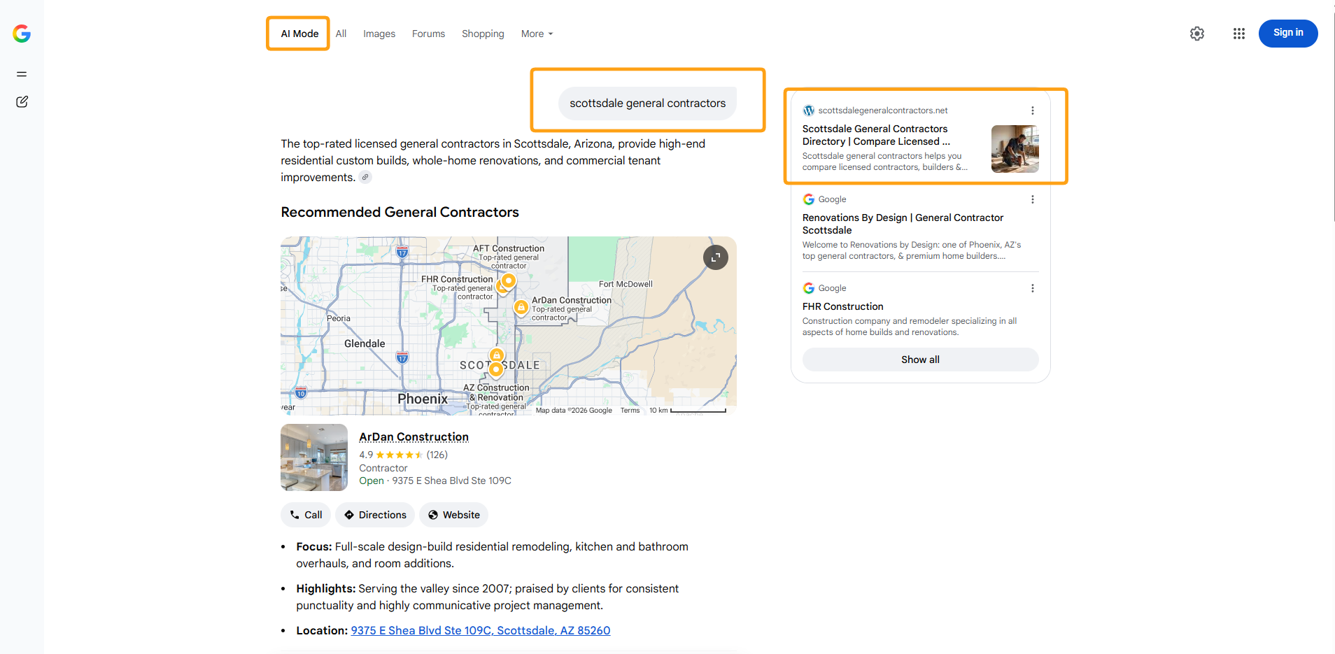
Task: Open options for FHR Construction result
Action: coord(1032,288)
